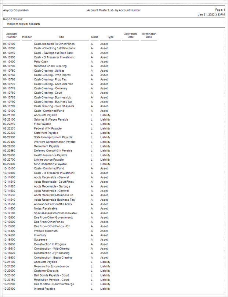
Task: Click Special Assessments Receivable
Action: (x=55, y=213)
